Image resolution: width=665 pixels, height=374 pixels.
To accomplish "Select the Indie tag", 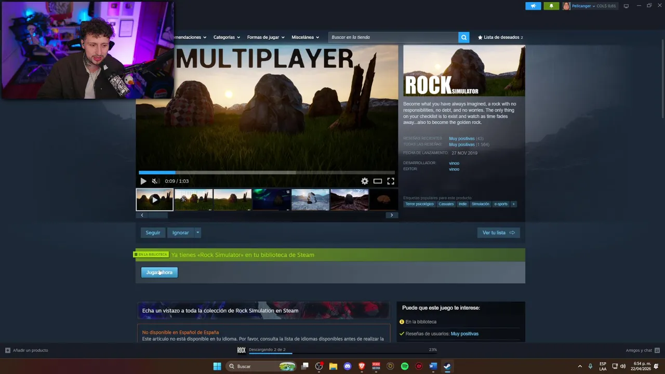I will coord(462,204).
